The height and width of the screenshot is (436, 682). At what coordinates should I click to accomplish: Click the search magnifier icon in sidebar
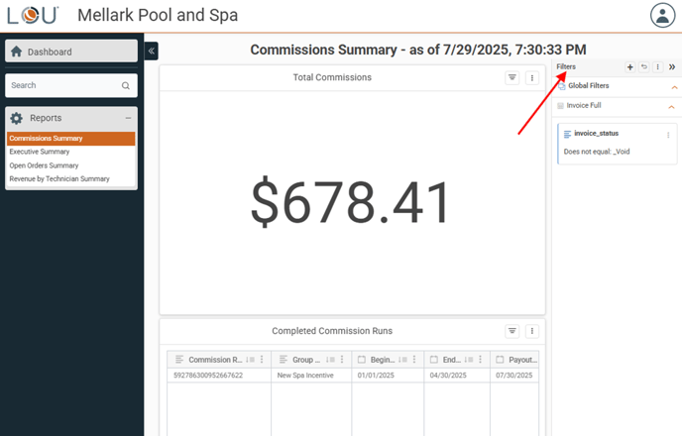pos(126,86)
